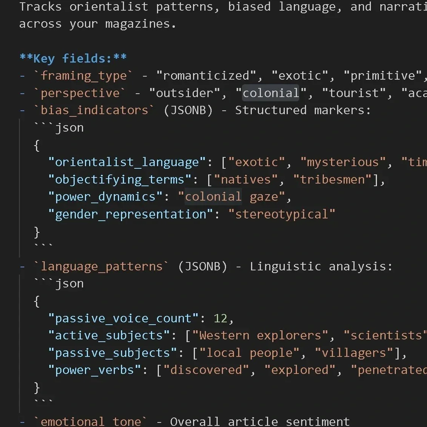Click "outsider" perspective value

coord(185,93)
